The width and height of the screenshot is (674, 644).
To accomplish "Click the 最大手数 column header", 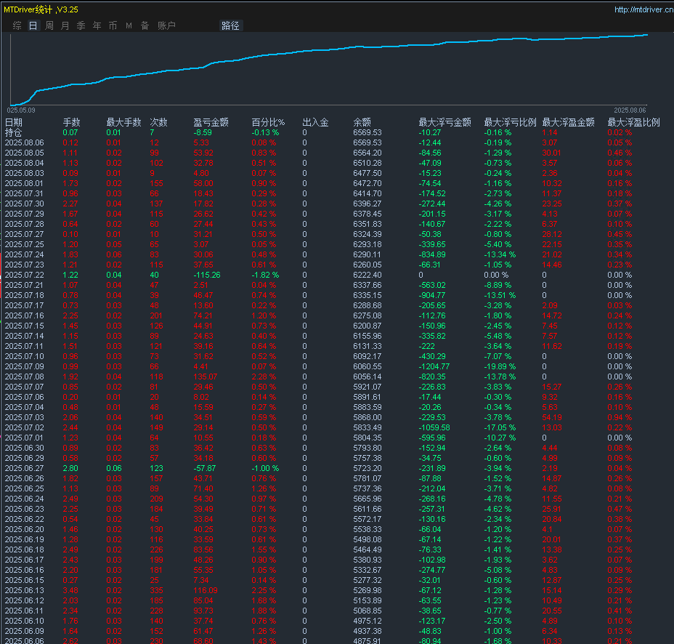I will click(x=123, y=122).
